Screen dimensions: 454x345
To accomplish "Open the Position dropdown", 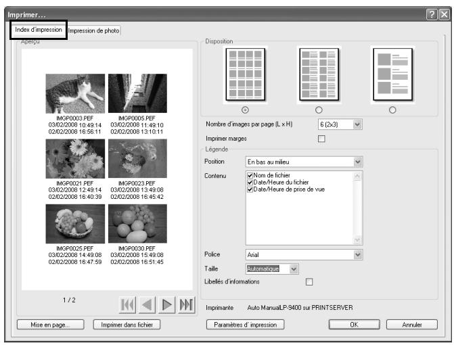I will 358,162.
